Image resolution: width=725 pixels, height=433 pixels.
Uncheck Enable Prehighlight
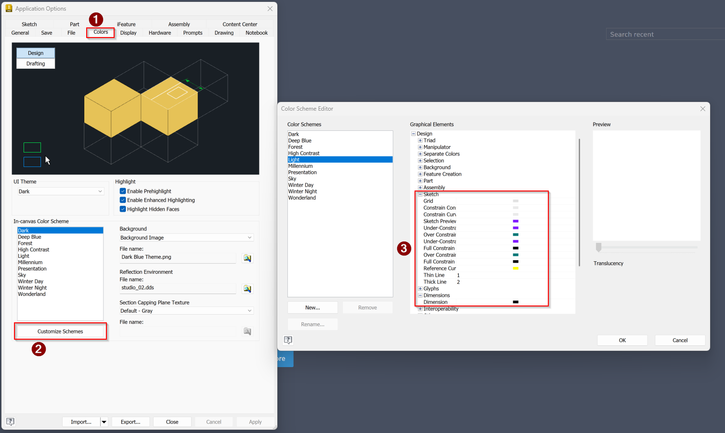click(x=123, y=191)
